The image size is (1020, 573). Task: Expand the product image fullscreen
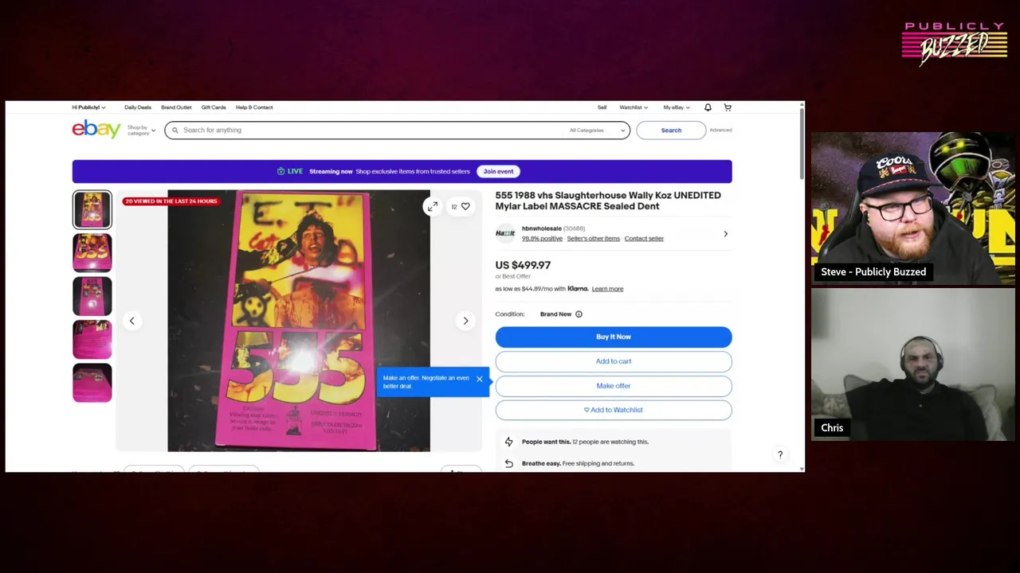433,207
